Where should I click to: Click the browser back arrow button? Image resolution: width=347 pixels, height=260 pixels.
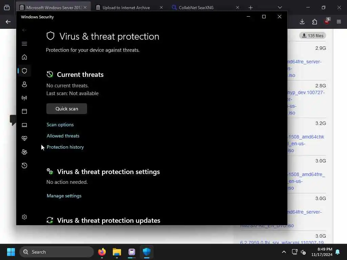point(8,22)
